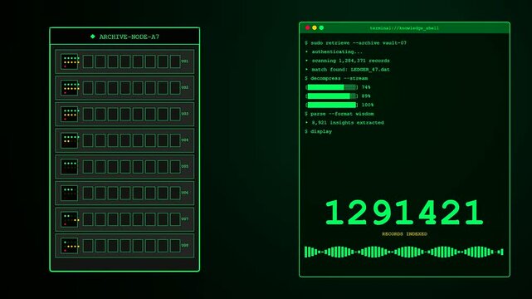Click the LED status panel of unit 002
Viewport: 532px width, 299px height.
point(70,88)
